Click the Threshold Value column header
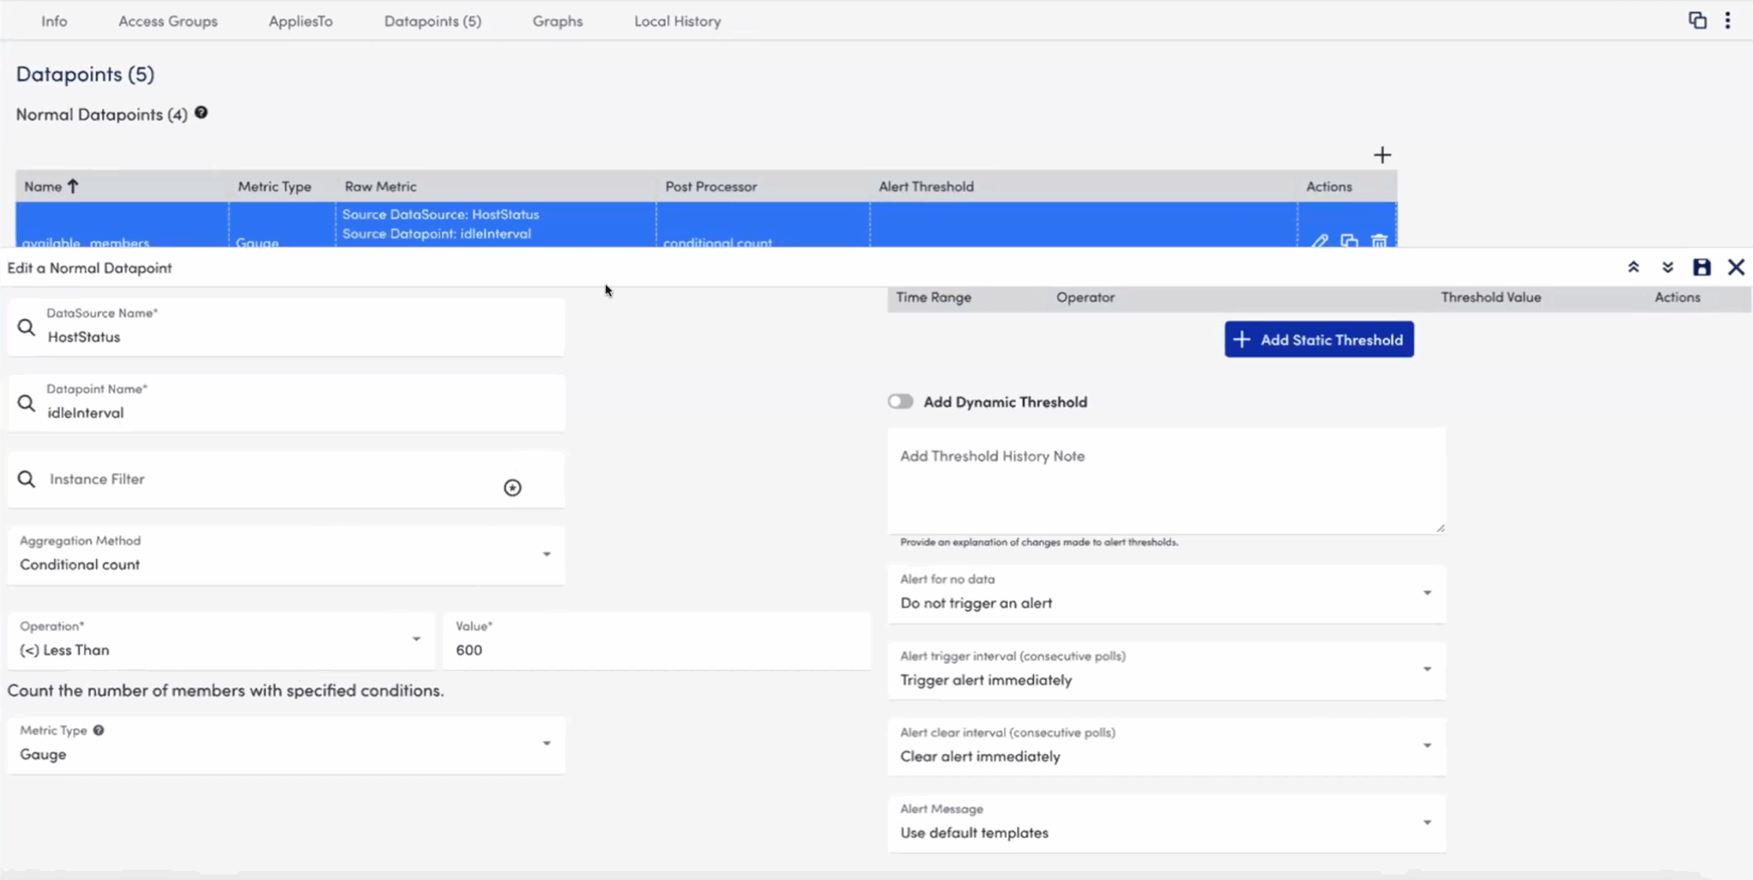The height and width of the screenshot is (880, 1753). click(1491, 298)
